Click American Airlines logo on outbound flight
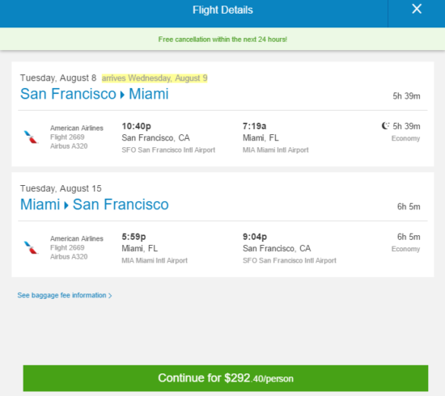The width and height of the screenshot is (445, 396). pyautogui.click(x=31, y=137)
